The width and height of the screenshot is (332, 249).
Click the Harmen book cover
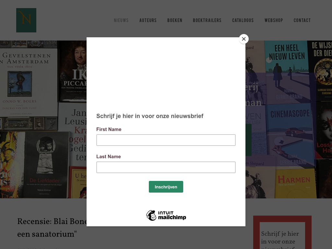[x=295, y=184]
